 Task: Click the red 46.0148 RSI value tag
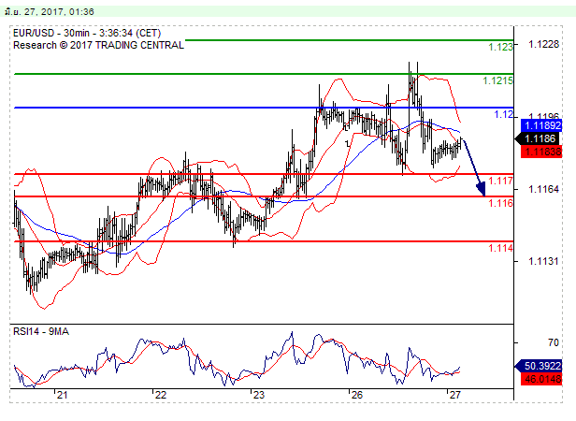(x=541, y=379)
